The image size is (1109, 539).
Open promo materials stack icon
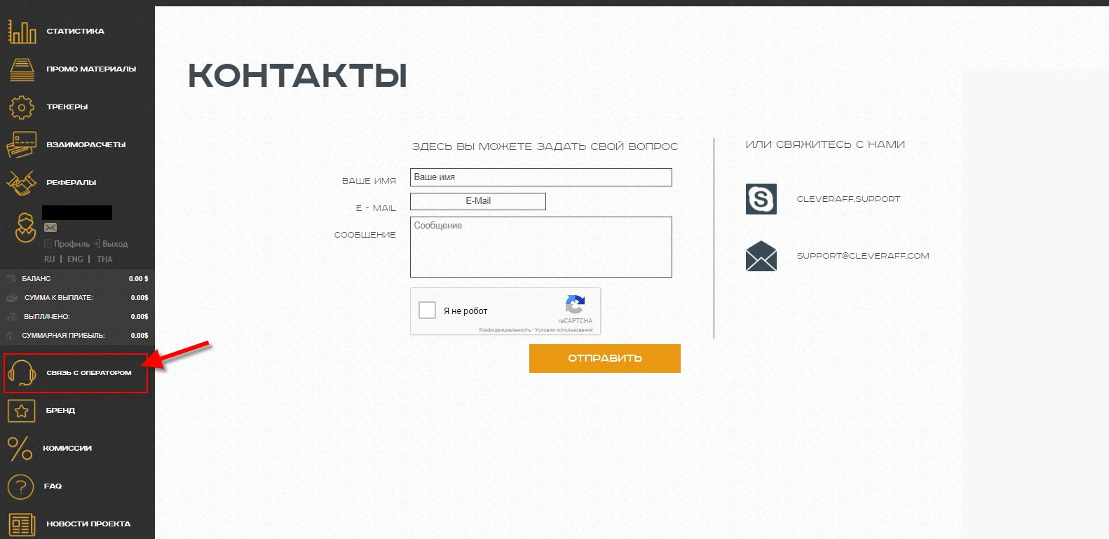coord(22,69)
